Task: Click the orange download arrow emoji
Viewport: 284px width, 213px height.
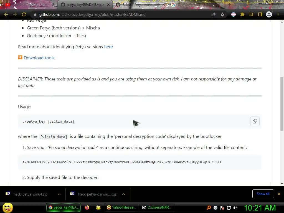Action: click(x=20, y=57)
